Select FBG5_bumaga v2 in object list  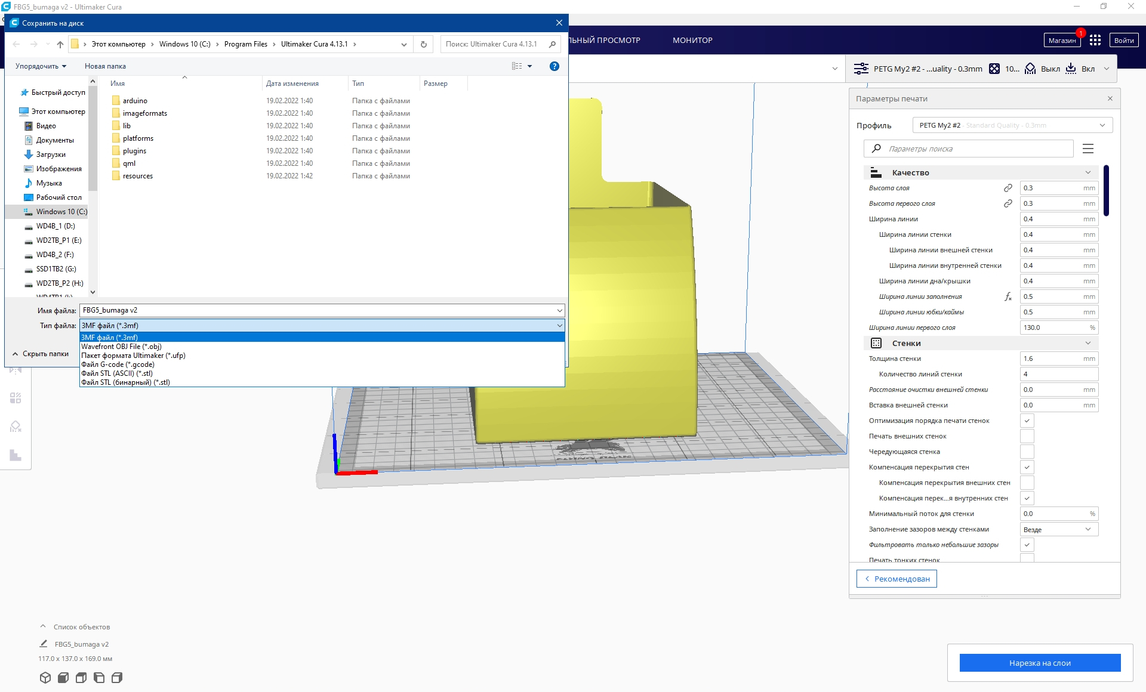[82, 644]
